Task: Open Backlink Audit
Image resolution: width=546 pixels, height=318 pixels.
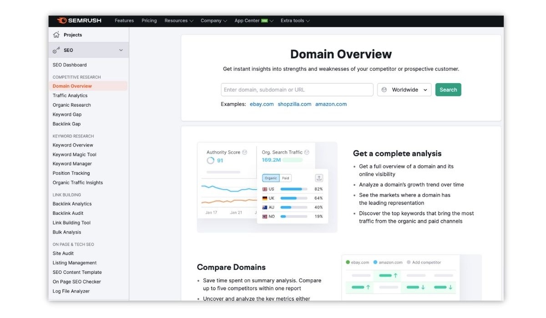Action: pos(68,213)
